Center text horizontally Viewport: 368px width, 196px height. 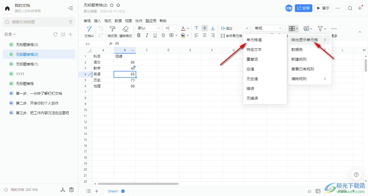205,35
